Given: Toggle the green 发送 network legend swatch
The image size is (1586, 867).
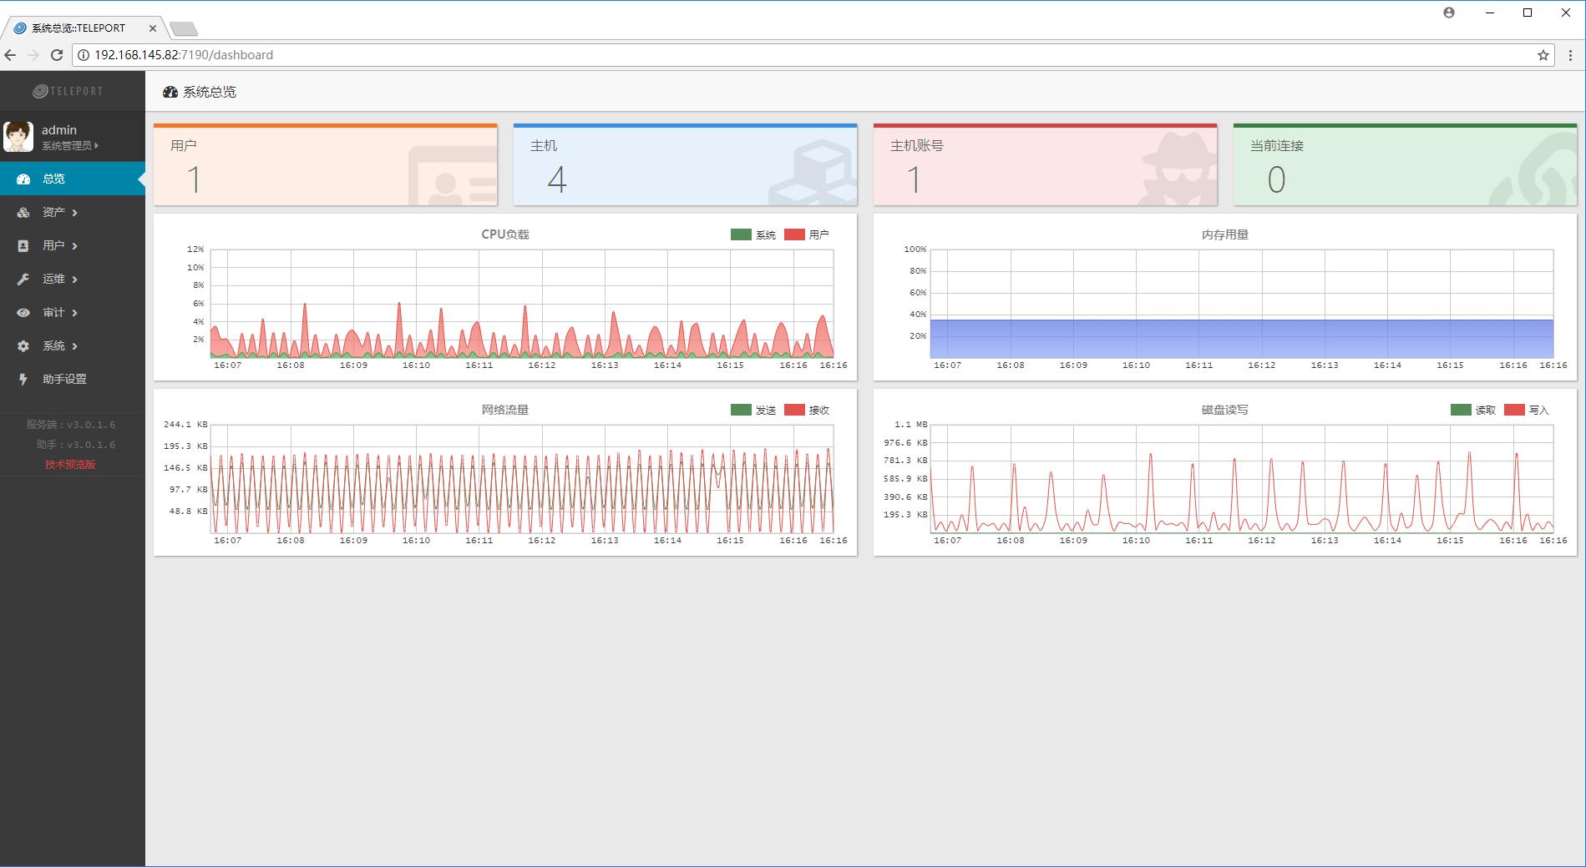Looking at the screenshot, I should click(x=741, y=410).
